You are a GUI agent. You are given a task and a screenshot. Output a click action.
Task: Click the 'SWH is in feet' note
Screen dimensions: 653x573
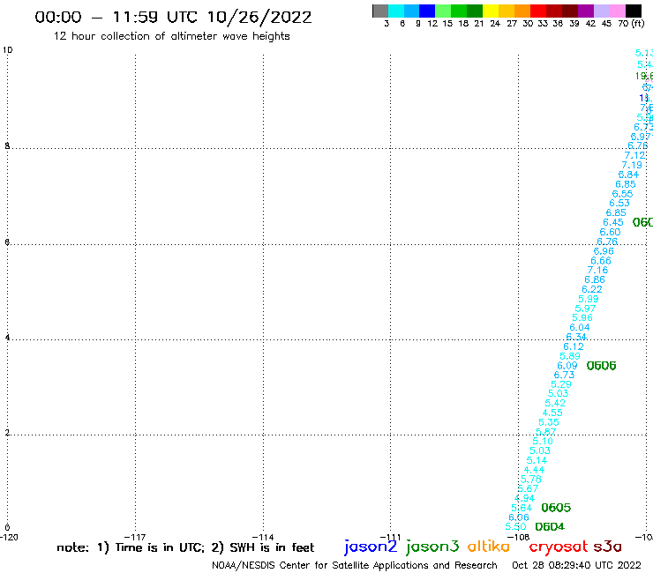click(272, 547)
